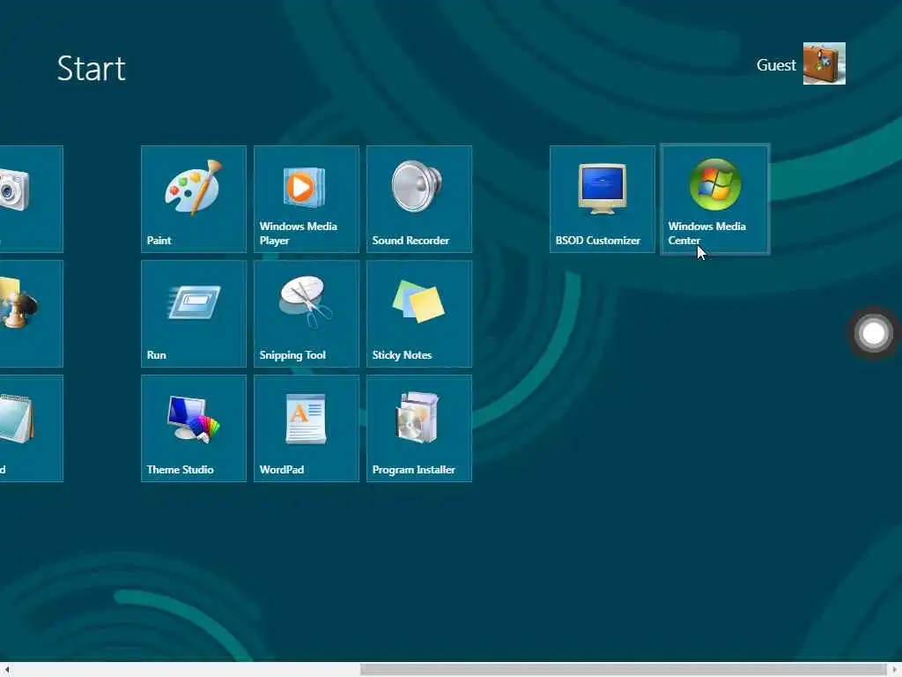Click the round white circle button

coord(874,333)
